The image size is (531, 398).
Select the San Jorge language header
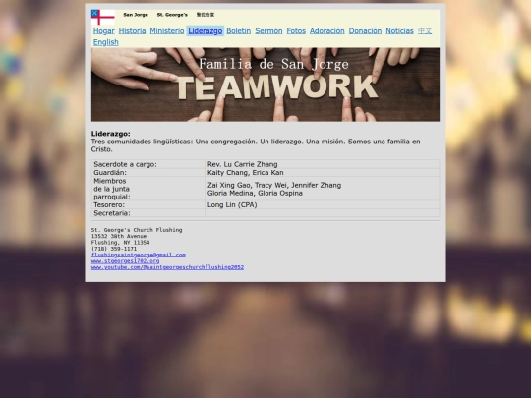136,15
